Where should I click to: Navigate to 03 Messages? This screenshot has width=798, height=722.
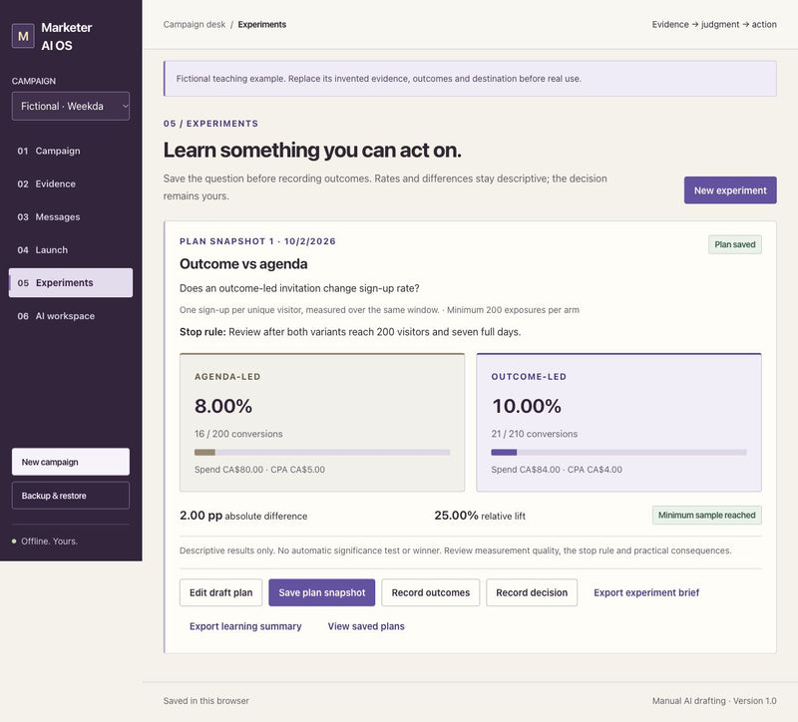coord(71,216)
